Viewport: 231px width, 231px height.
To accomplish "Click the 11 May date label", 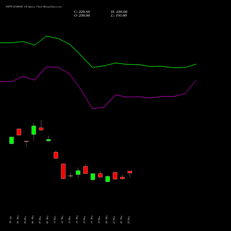I will point(55,219).
